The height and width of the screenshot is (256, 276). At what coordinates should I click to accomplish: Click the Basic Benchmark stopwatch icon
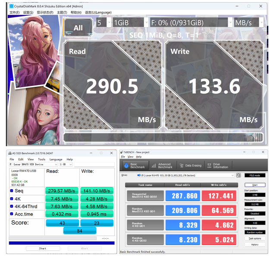(126, 165)
